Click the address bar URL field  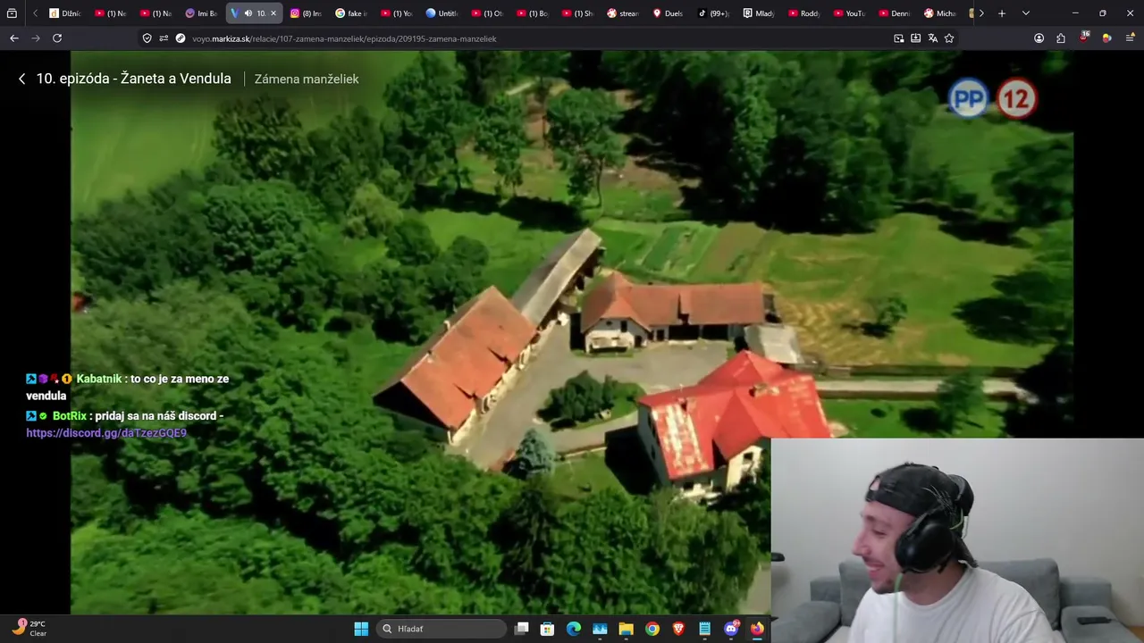(x=536, y=38)
